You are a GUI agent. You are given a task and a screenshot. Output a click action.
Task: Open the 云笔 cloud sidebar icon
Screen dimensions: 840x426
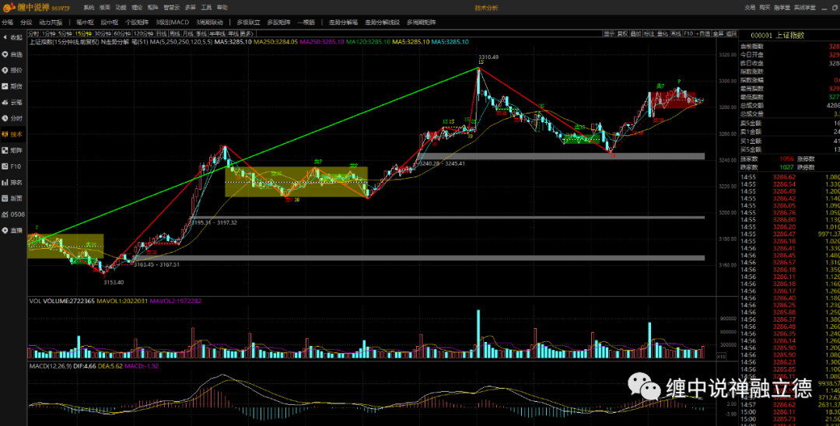12,102
